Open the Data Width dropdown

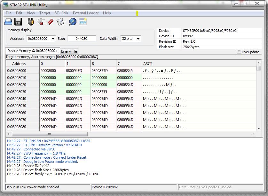(130, 39)
